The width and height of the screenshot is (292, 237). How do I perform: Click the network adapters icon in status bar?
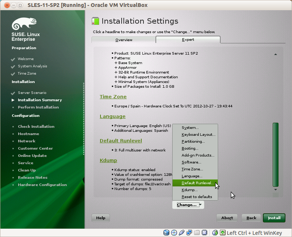189,233
